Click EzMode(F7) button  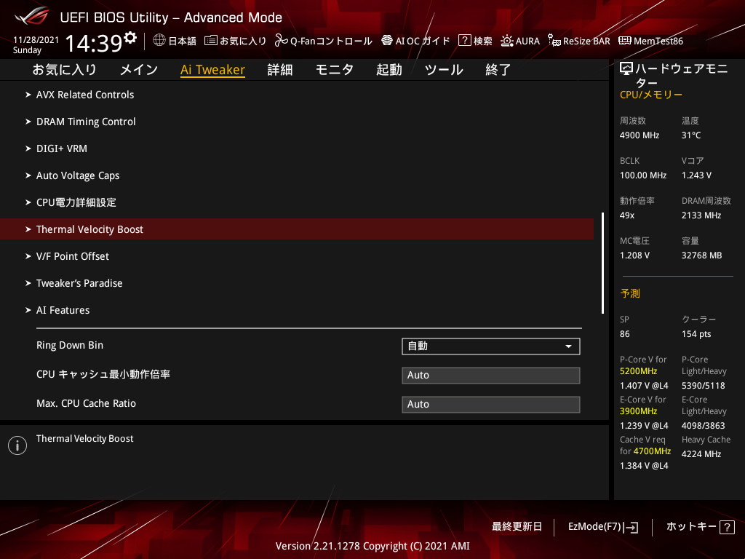coord(603,527)
